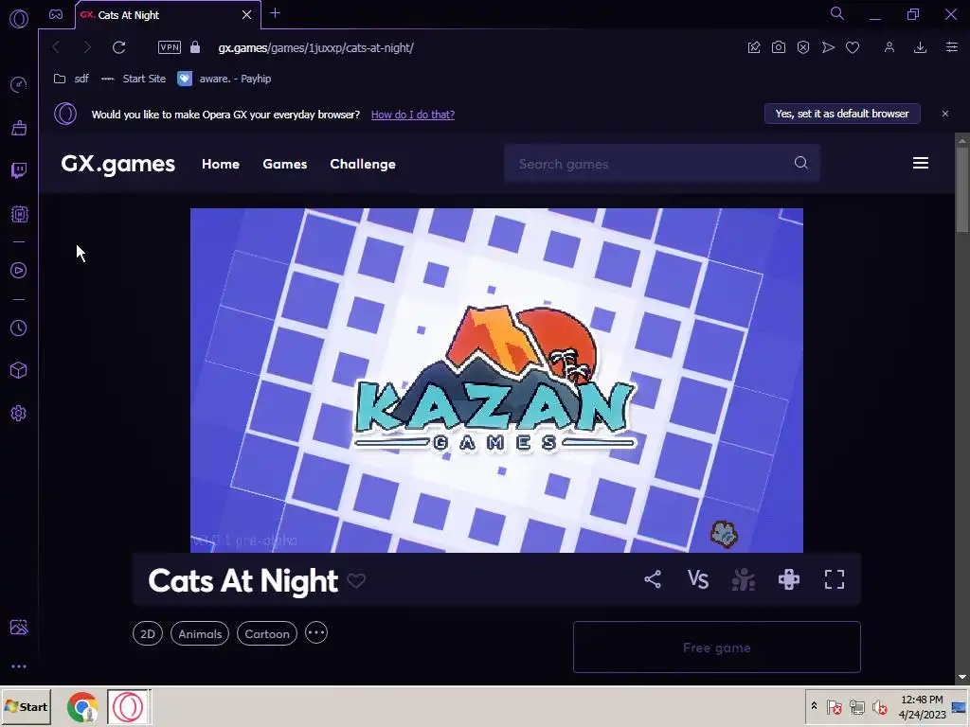
Task: Reload the current page
Action: point(118,47)
